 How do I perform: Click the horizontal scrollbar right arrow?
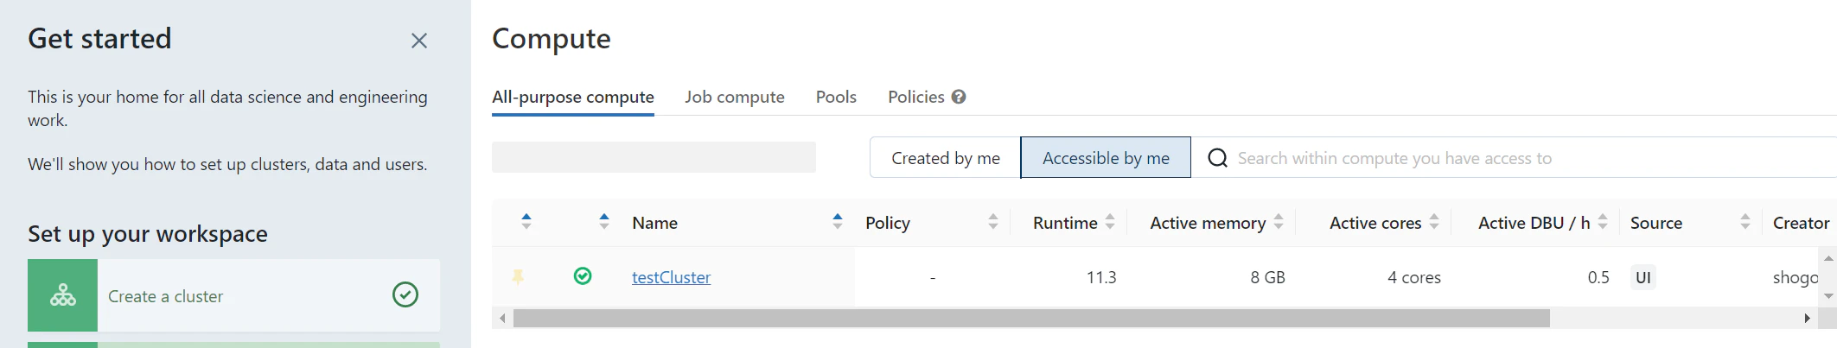click(1807, 318)
